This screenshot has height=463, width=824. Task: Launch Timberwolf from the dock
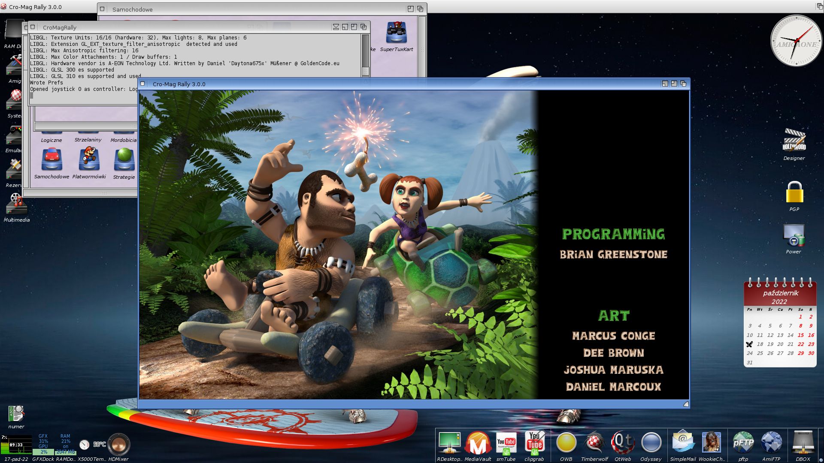(594, 442)
